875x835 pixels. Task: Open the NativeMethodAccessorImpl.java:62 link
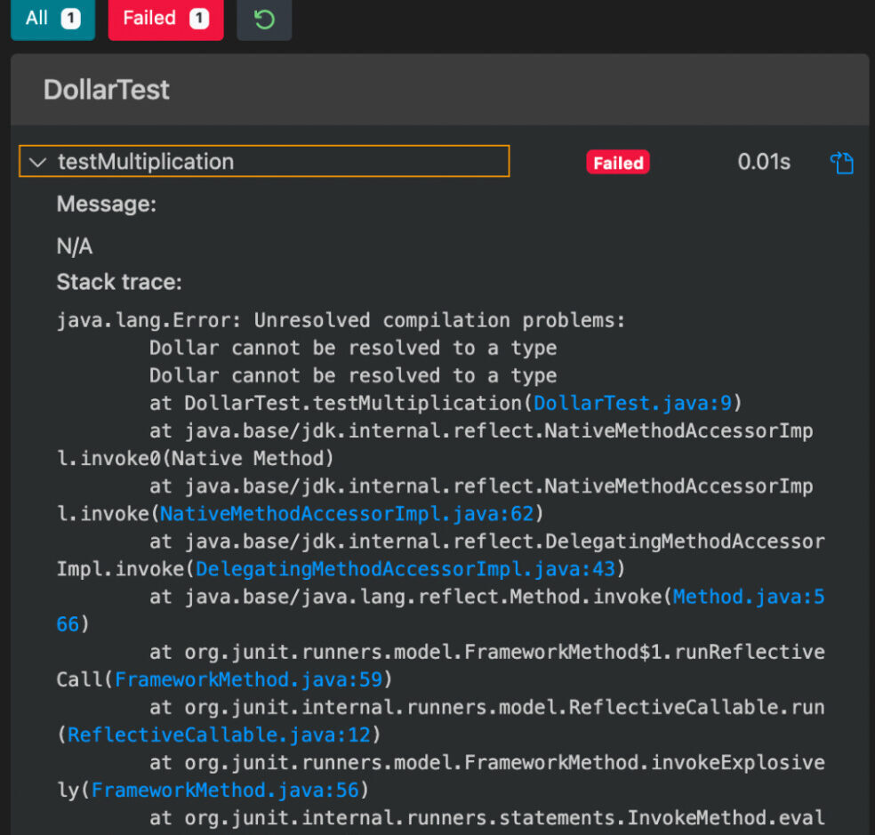point(347,513)
